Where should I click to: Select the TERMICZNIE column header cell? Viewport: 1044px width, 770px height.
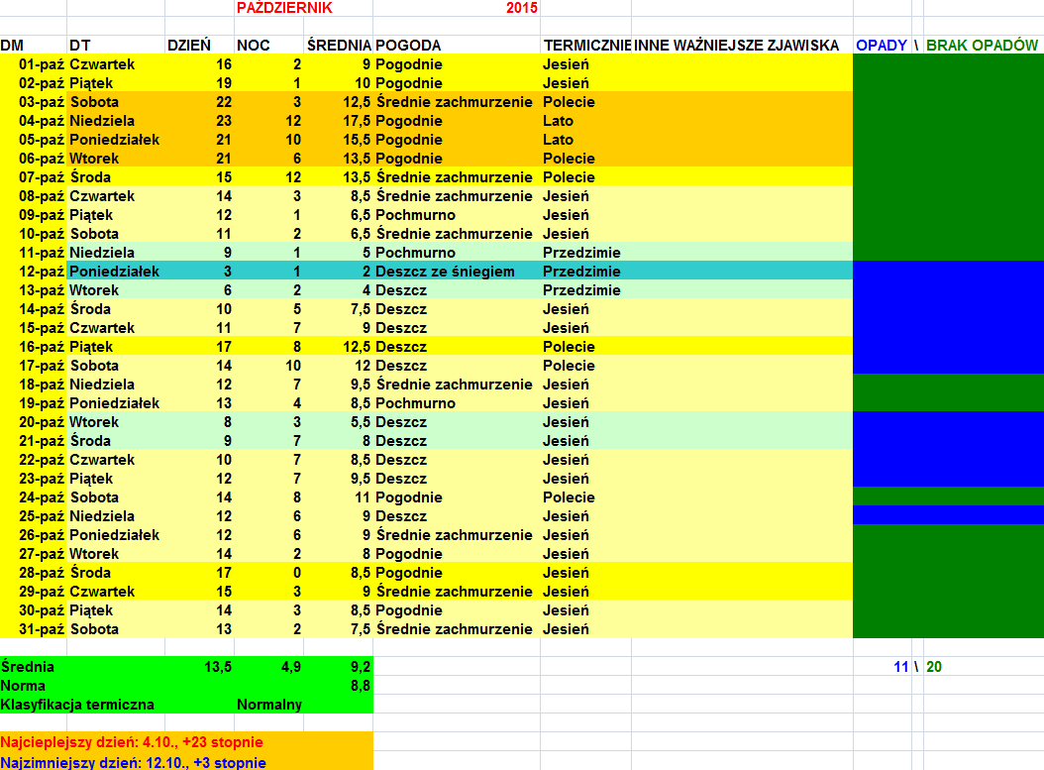click(x=586, y=46)
